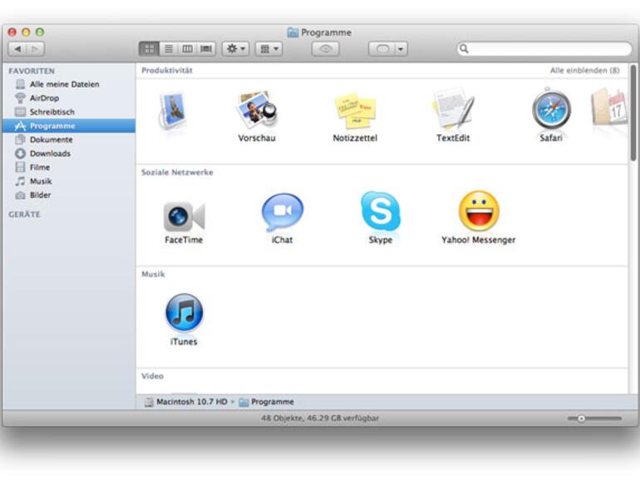The image size is (640, 481).
Task: Open the iChat app icon
Action: pos(282,213)
